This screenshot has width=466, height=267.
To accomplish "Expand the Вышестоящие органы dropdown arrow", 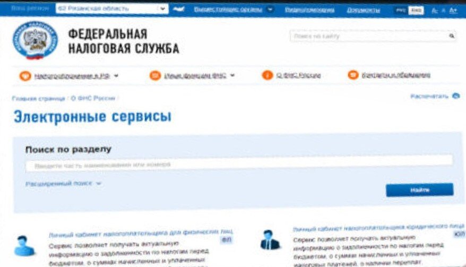I will coord(270,10).
